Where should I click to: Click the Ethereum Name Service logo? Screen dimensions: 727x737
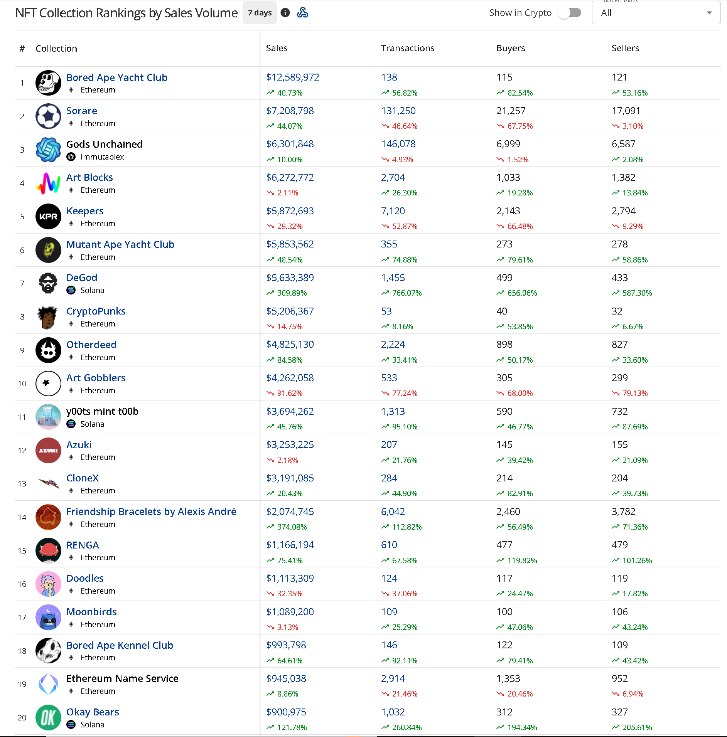(48, 684)
